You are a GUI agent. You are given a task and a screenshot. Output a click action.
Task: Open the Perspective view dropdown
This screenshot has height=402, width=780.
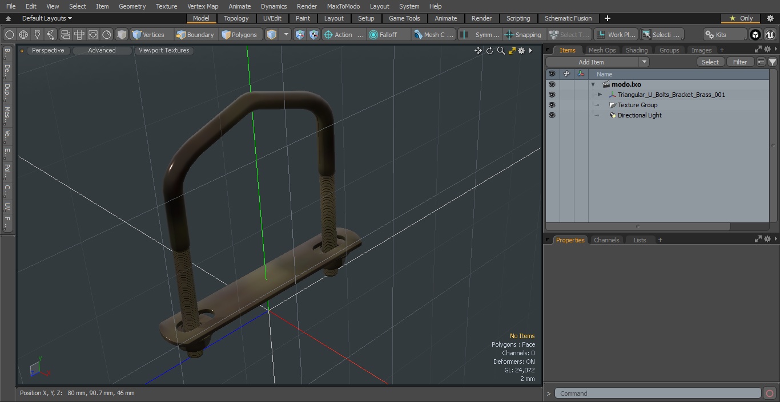(x=48, y=50)
